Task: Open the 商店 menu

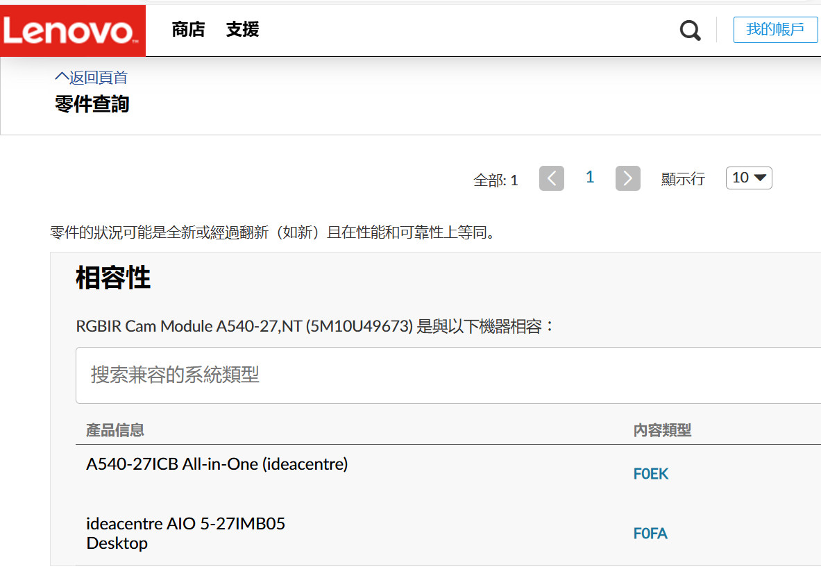Action: coord(189,29)
